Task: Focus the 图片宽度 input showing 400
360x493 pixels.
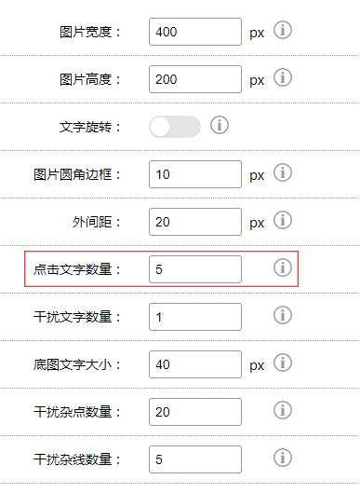Action: click(x=195, y=32)
